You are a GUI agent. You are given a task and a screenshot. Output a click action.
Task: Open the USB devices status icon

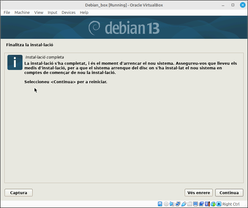click(184, 204)
